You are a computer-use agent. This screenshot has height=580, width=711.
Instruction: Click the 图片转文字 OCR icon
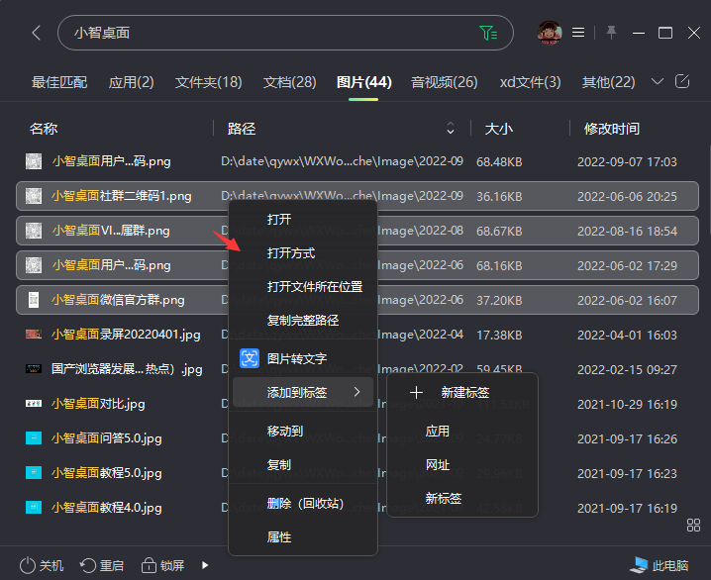coord(250,358)
